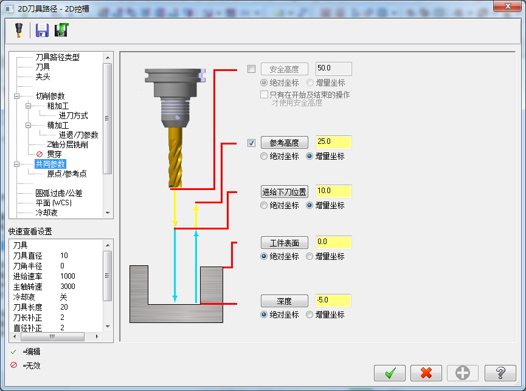Click the gray plus icon at bottom
This screenshot has height=391, width=526.
click(463, 373)
